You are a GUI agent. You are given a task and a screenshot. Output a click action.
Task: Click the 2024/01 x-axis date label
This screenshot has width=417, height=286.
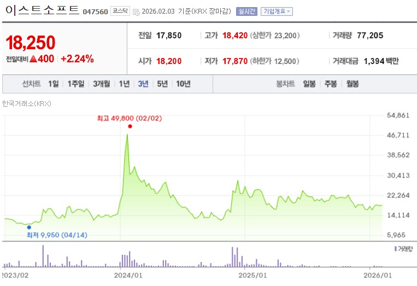(128, 275)
